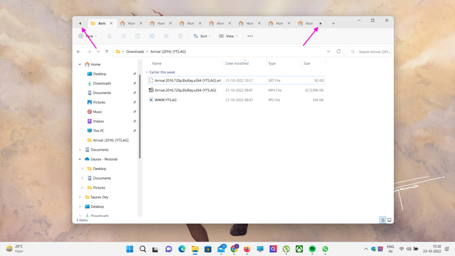Open Spotify from the taskbar
The width and height of the screenshot is (455, 256).
(312, 249)
